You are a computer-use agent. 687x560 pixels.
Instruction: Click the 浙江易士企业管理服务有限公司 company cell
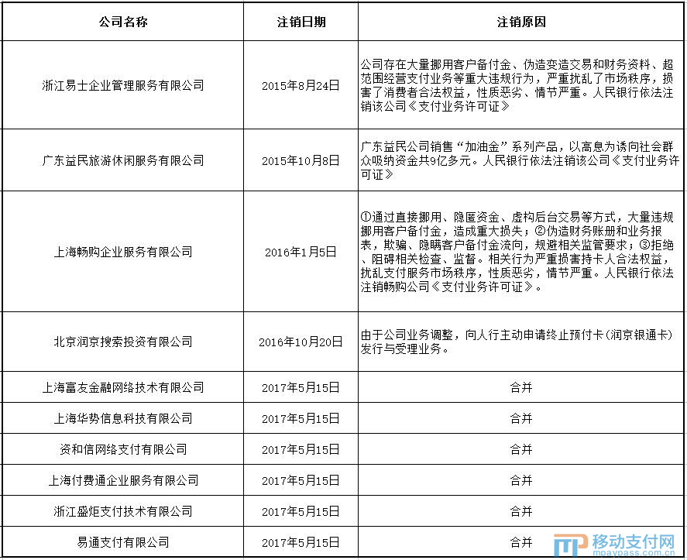[123, 85]
